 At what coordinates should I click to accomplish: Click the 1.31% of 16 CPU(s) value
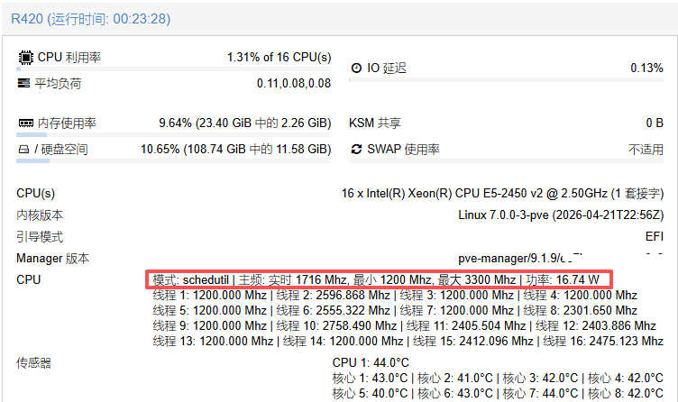[279, 57]
